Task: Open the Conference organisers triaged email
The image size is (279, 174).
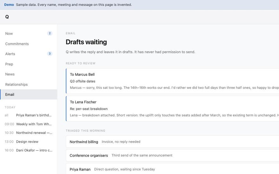Action: (x=172, y=155)
